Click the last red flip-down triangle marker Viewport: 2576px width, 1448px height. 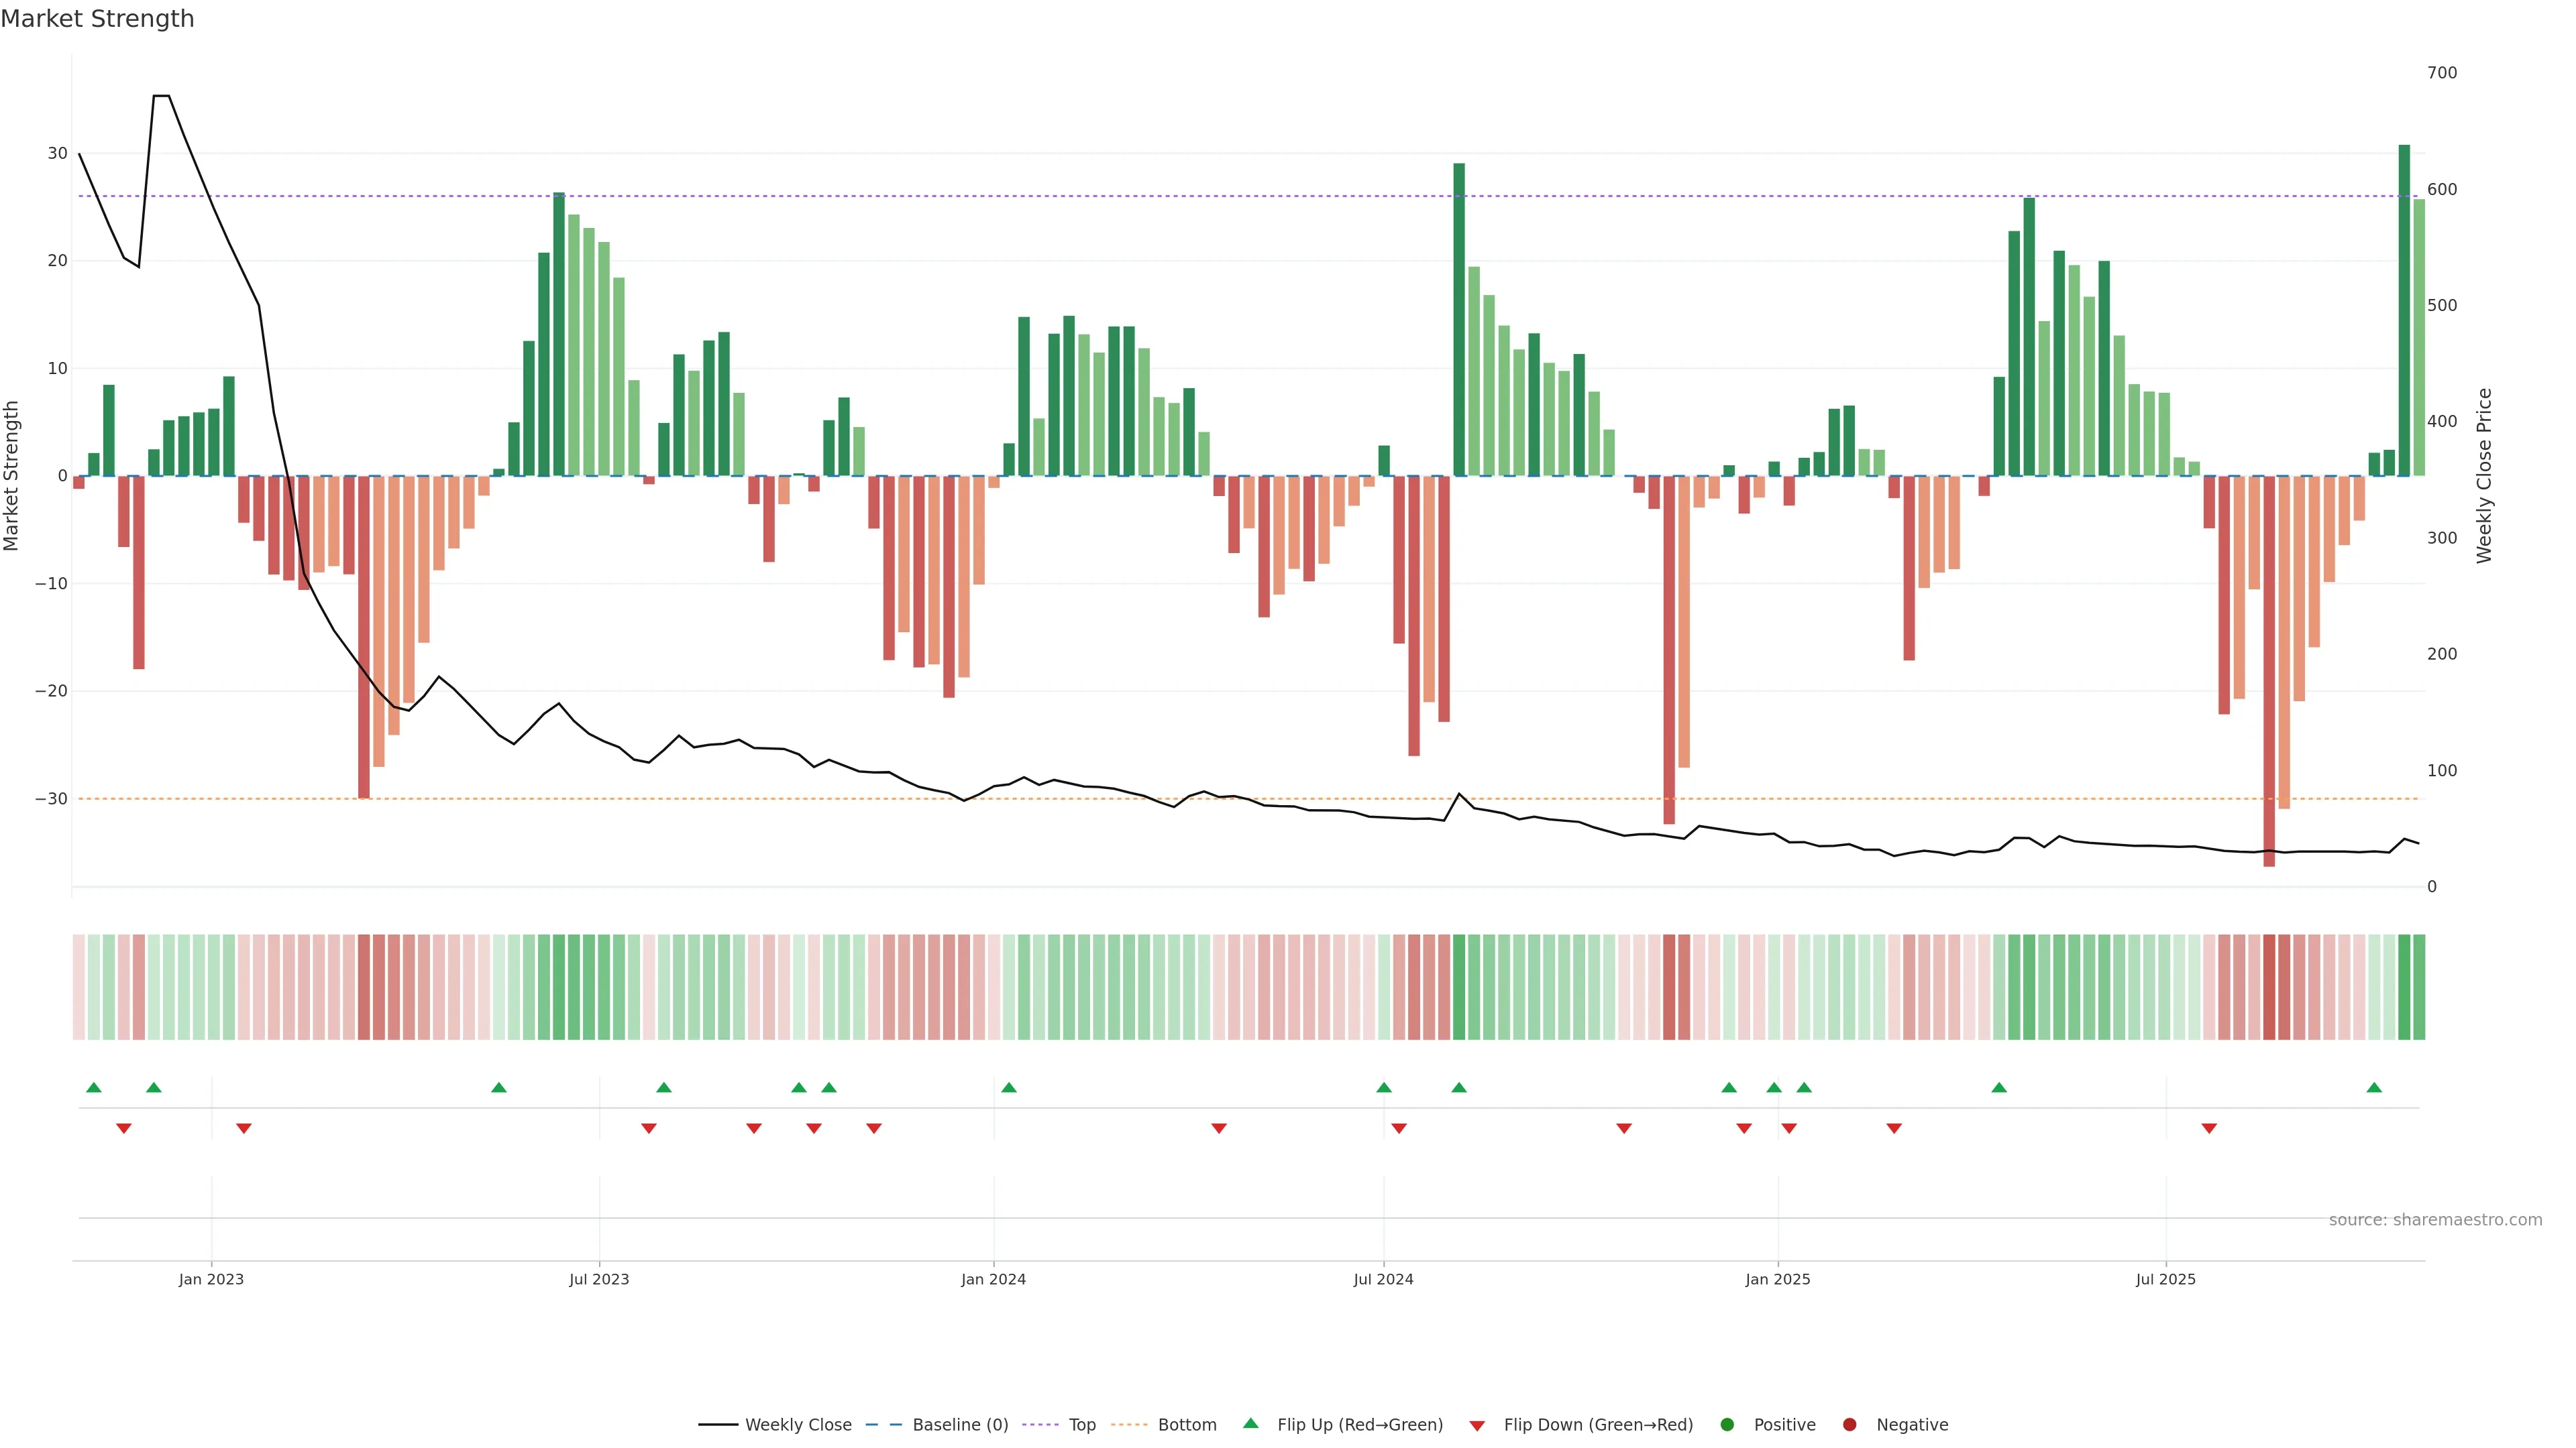point(2209,1128)
